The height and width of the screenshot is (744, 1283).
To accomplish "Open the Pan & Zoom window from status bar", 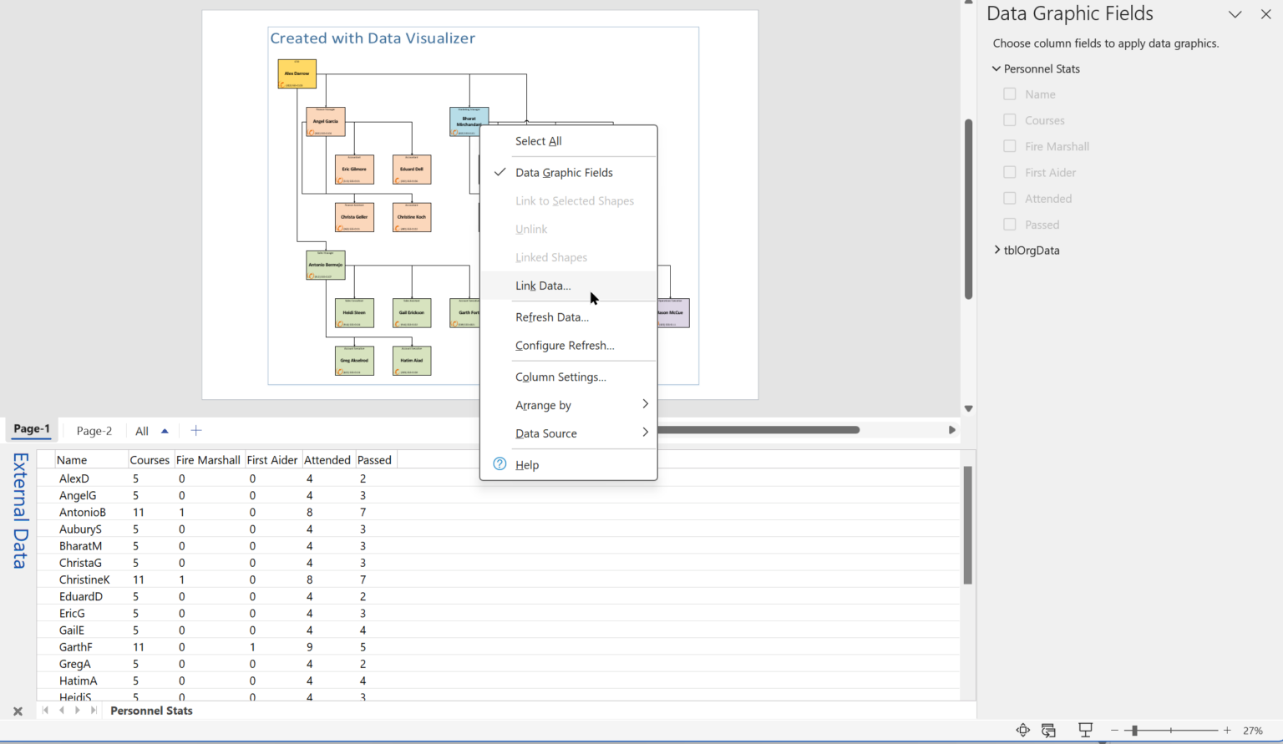I will 1022,730.
